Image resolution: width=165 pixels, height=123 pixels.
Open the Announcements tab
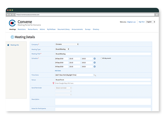(77, 29)
